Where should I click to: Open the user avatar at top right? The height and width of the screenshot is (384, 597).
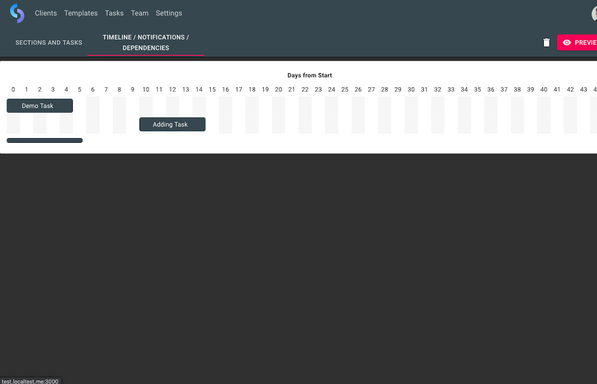(594, 14)
